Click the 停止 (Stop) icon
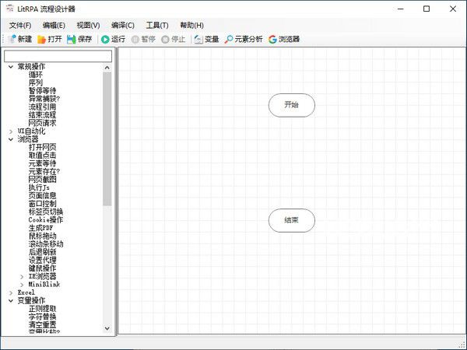 tap(165, 40)
